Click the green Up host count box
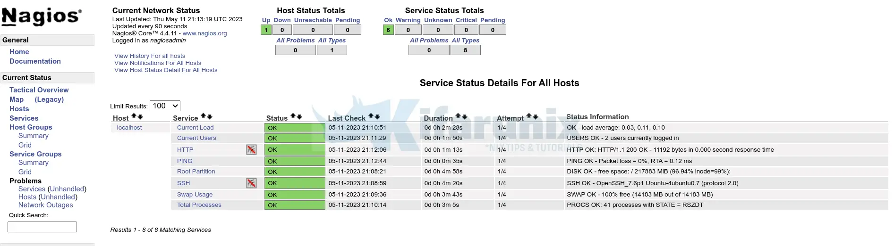The width and height of the screenshot is (894, 246). coord(266,30)
